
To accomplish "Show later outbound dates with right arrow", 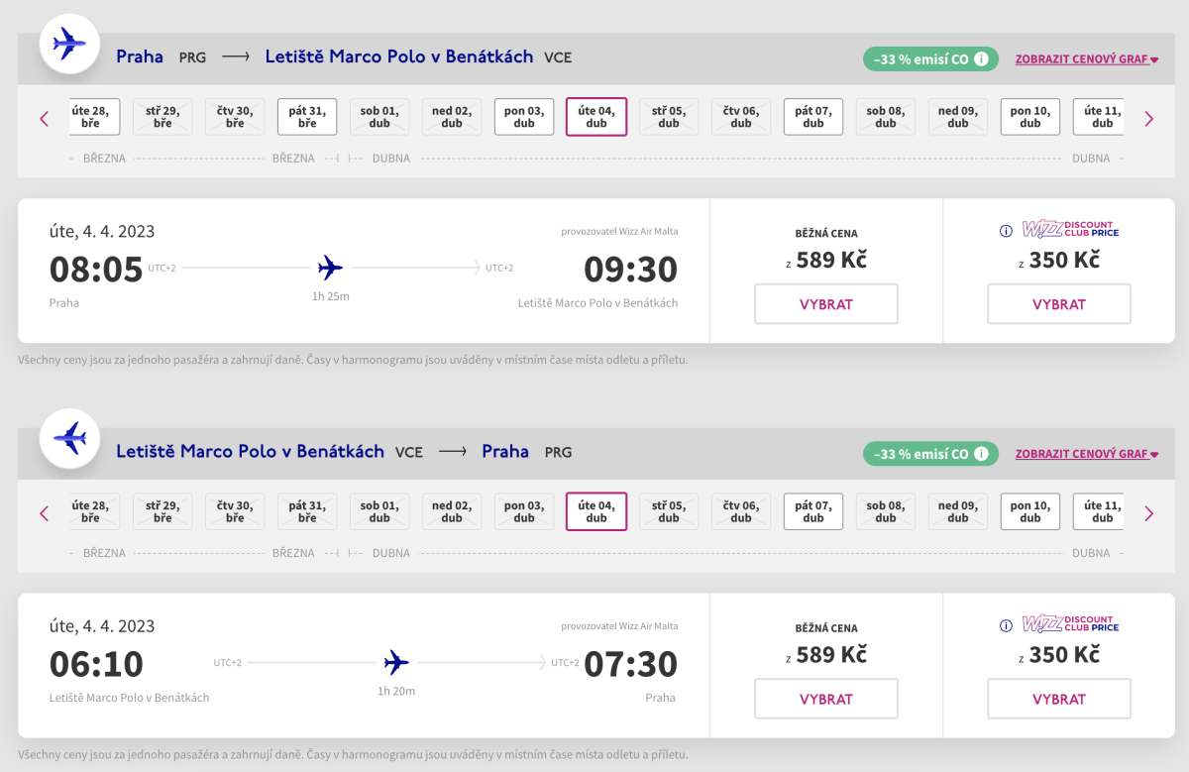I will coord(1148,119).
